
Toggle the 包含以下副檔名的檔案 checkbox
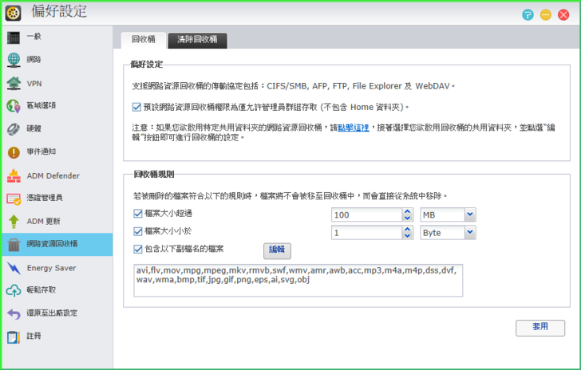[138, 249]
